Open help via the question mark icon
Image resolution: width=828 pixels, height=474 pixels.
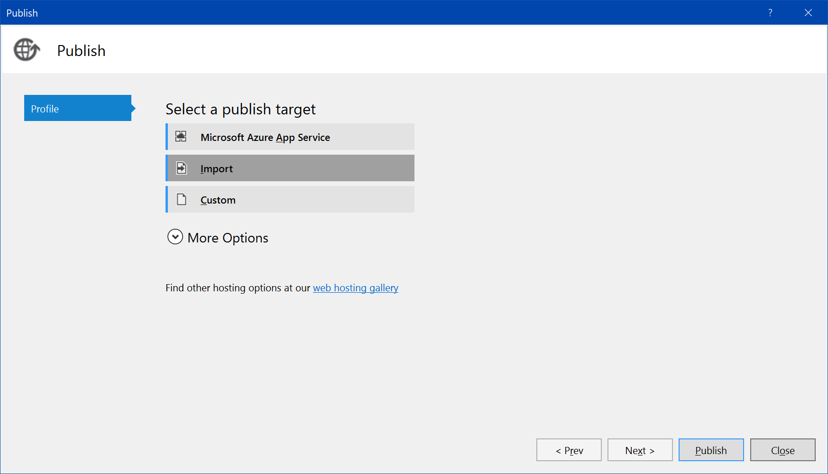[x=770, y=13]
